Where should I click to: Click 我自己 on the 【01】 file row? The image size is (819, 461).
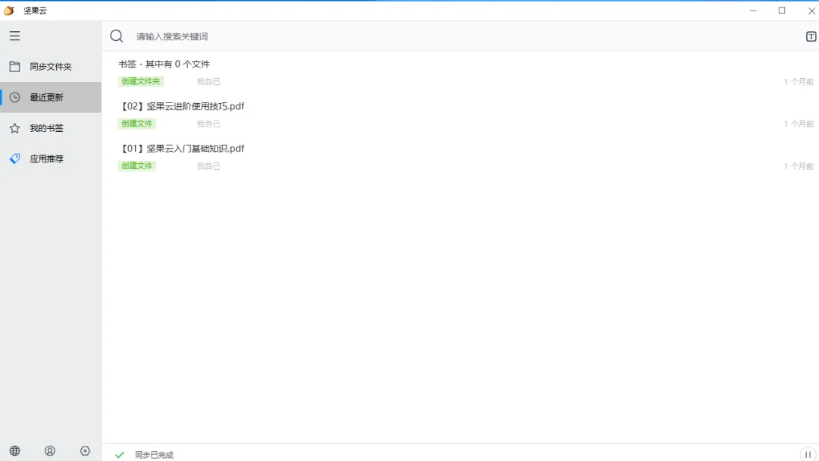(209, 166)
